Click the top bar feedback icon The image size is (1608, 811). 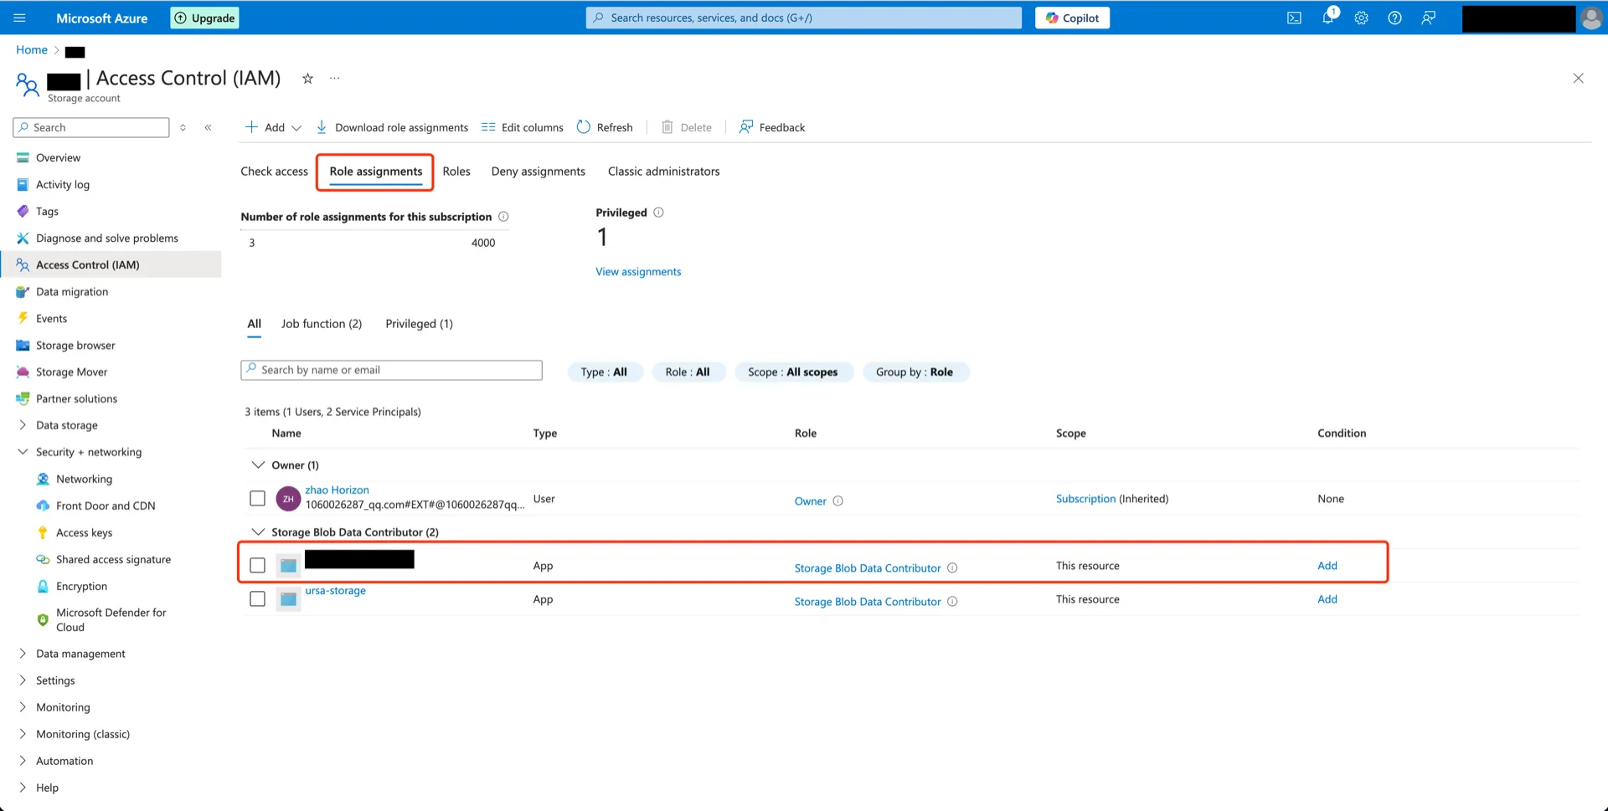point(1429,18)
